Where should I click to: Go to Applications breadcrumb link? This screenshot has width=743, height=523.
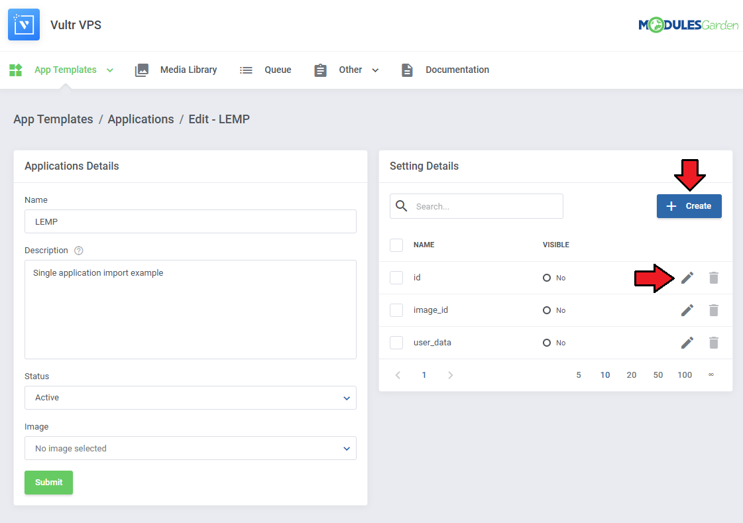(141, 119)
